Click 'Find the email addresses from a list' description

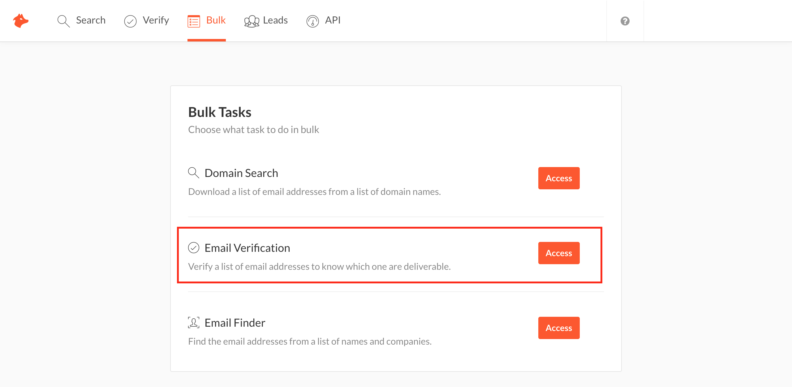pyautogui.click(x=310, y=341)
